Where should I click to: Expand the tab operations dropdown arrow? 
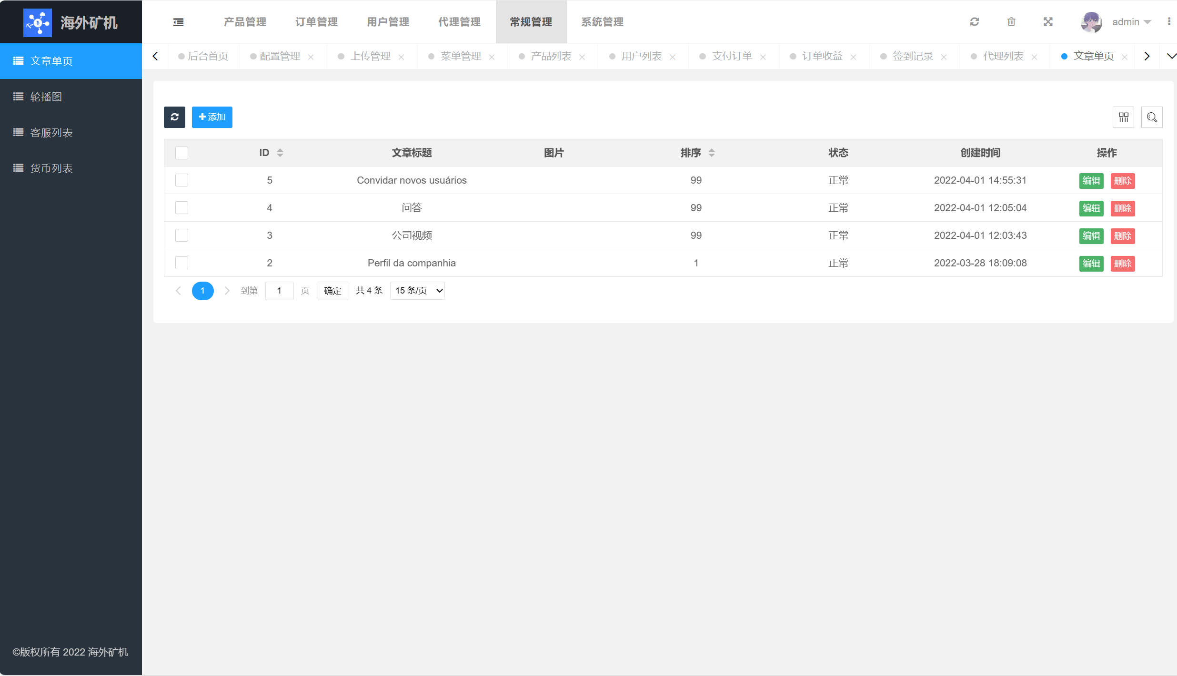[1171, 56]
